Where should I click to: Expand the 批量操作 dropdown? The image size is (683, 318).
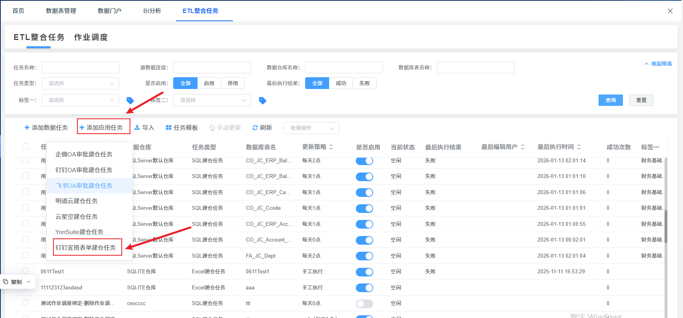[x=311, y=128]
